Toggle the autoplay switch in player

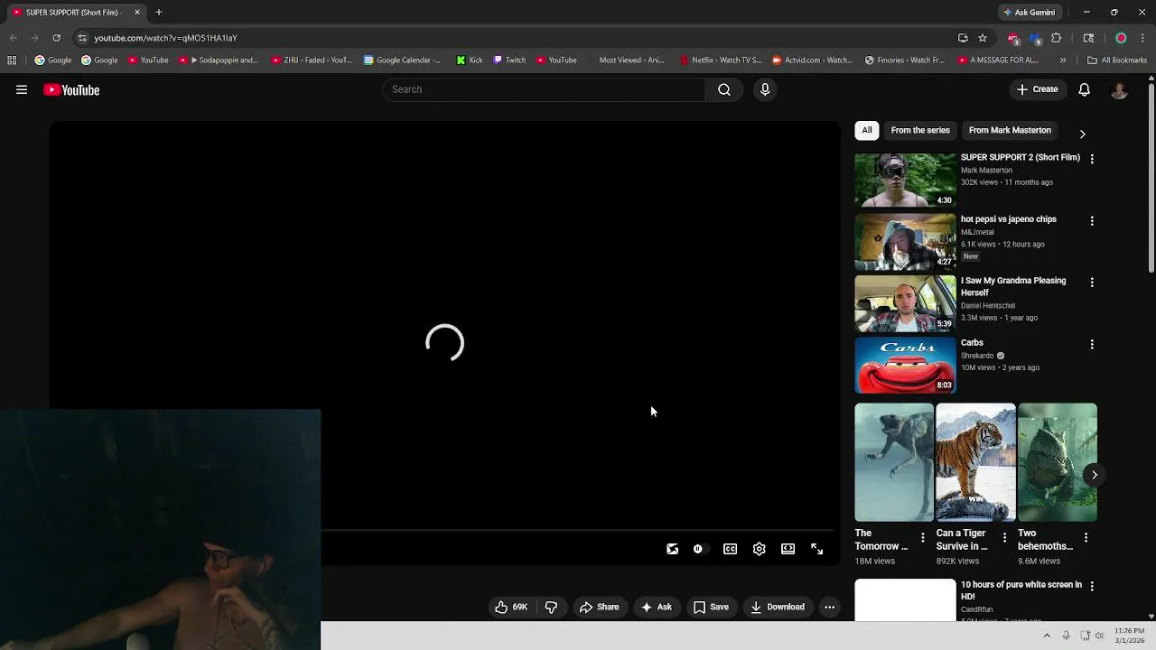click(x=700, y=549)
